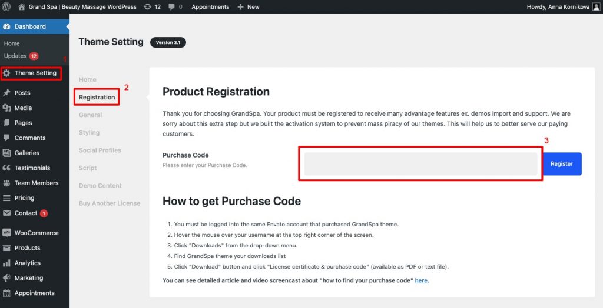Click the Marketing megaphone icon
This screenshot has height=308, width=603.
pyautogui.click(x=6, y=278)
